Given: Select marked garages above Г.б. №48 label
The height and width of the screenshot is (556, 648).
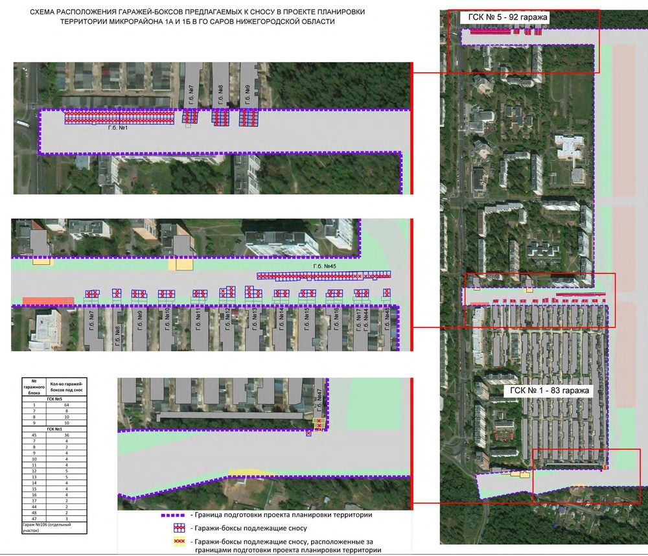Looking at the screenshot, I should click(386, 293).
